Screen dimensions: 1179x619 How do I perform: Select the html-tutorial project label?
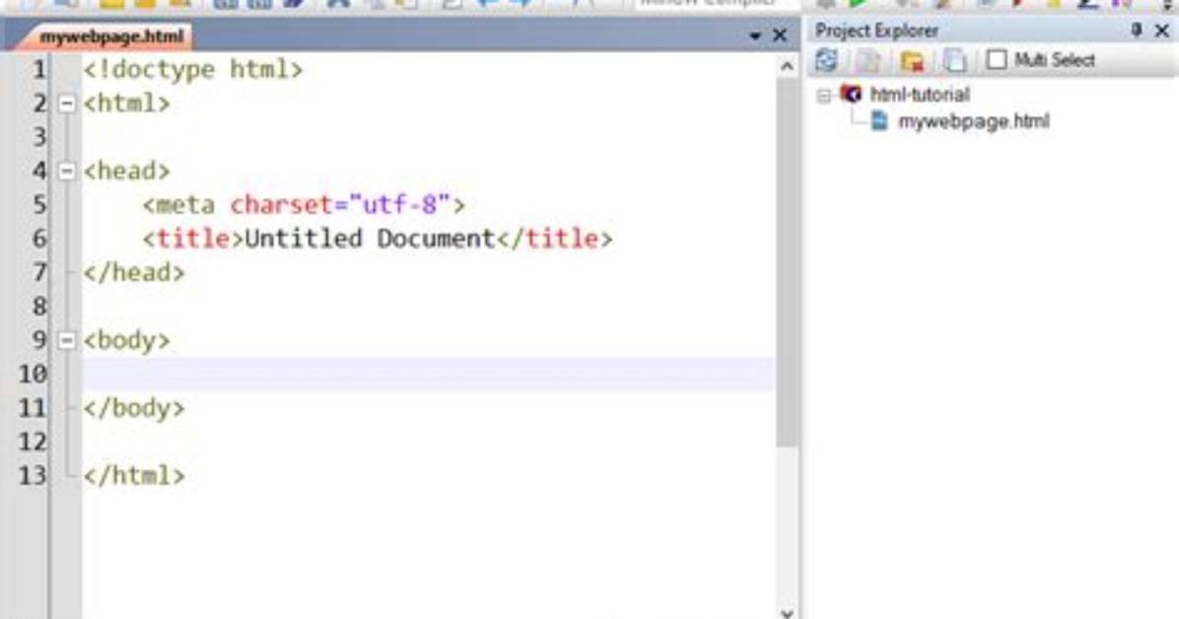pyautogui.click(x=920, y=95)
